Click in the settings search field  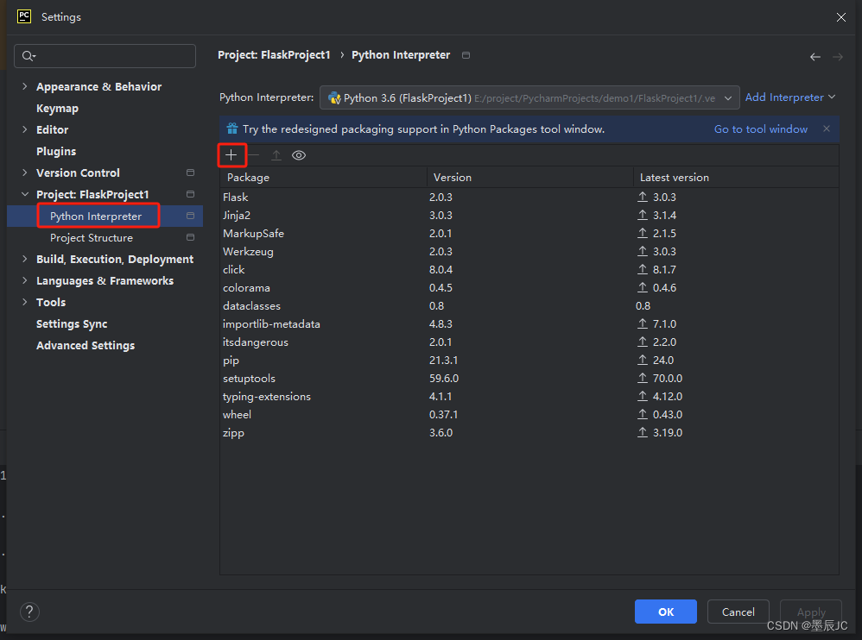105,56
